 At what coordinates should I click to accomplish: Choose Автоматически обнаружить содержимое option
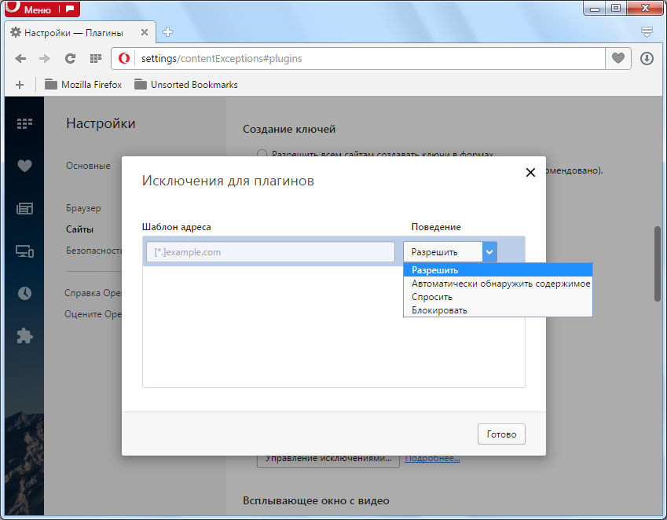point(498,284)
